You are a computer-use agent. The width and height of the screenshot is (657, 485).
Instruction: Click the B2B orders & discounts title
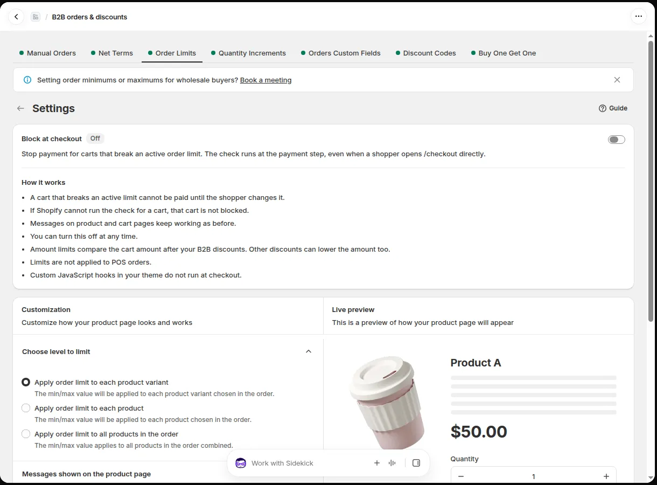click(x=89, y=17)
